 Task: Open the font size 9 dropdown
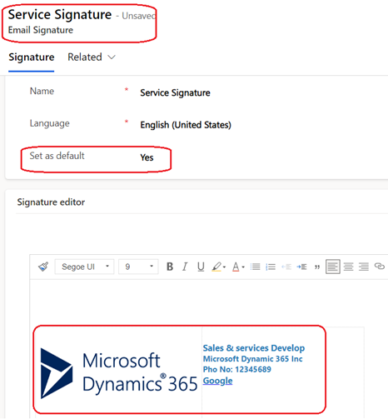point(138,267)
